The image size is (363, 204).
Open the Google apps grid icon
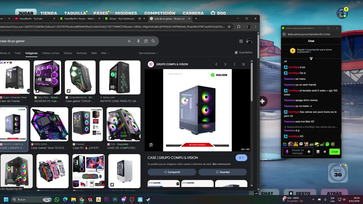[241, 41]
